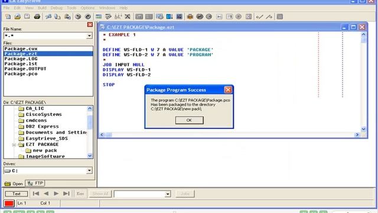378x213 pixels.
Task: Click the Text button in bottom toolbar
Action: click(x=17, y=193)
